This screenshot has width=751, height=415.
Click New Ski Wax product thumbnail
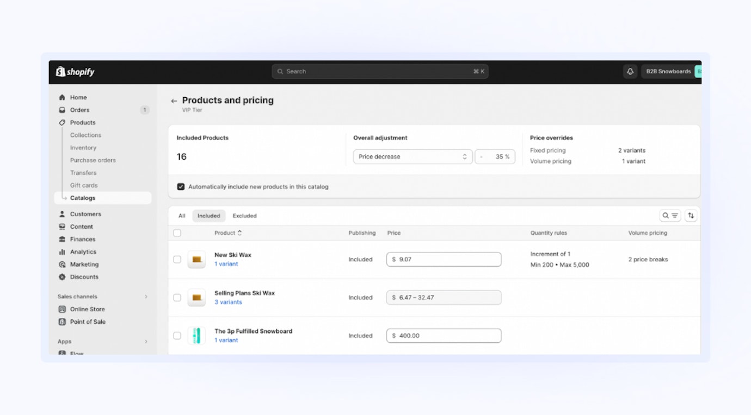tap(196, 259)
